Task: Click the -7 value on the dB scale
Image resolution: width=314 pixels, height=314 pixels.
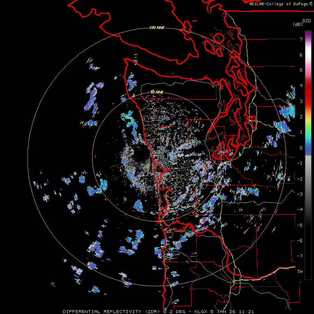Action: pyautogui.click(x=300, y=256)
